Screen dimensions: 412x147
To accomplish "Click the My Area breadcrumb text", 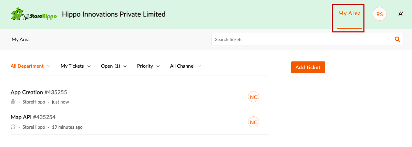I will (20, 39).
